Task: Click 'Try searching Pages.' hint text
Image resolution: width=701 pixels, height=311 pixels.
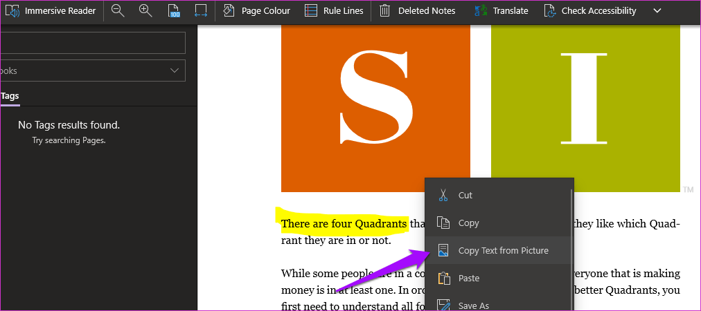Action: [x=69, y=140]
